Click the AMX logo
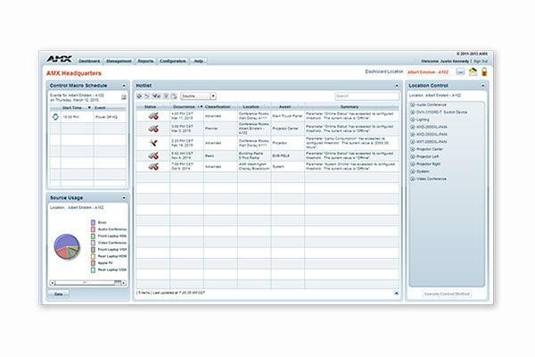Image resolution: width=535 pixels, height=357 pixels. (x=59, y=59)
